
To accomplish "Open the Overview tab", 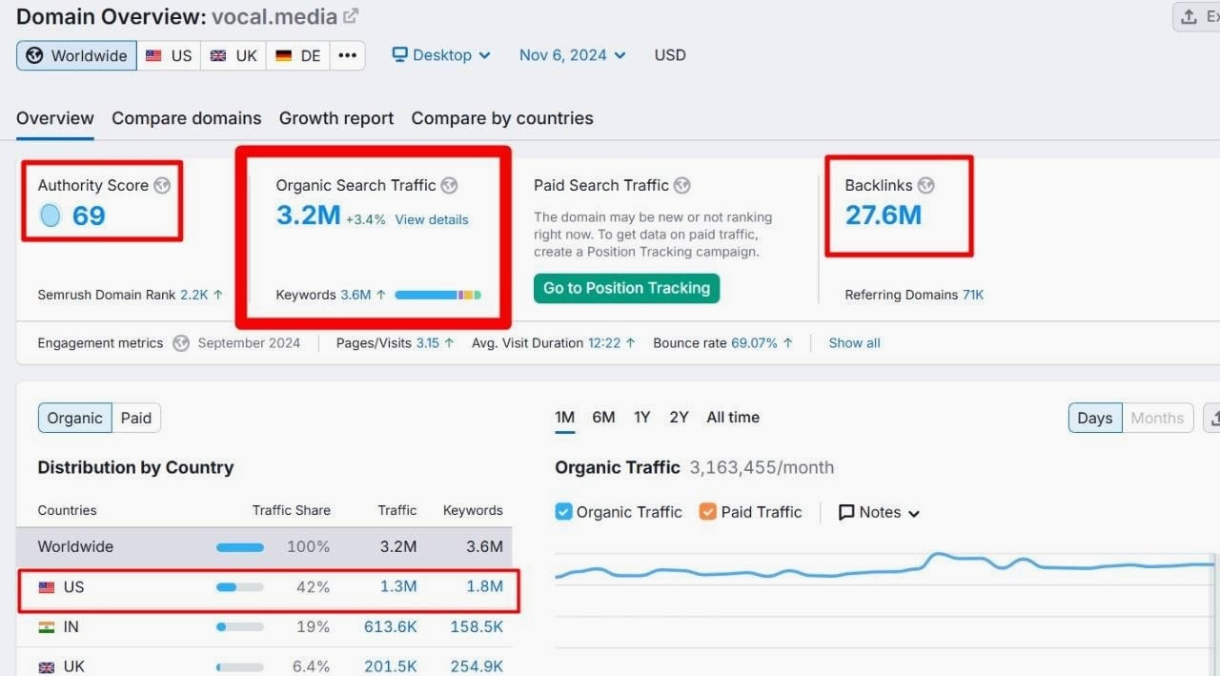I will [55, 118].
